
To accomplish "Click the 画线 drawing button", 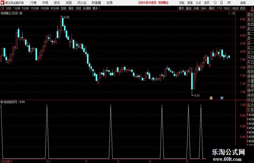I will tap(212, 8).
